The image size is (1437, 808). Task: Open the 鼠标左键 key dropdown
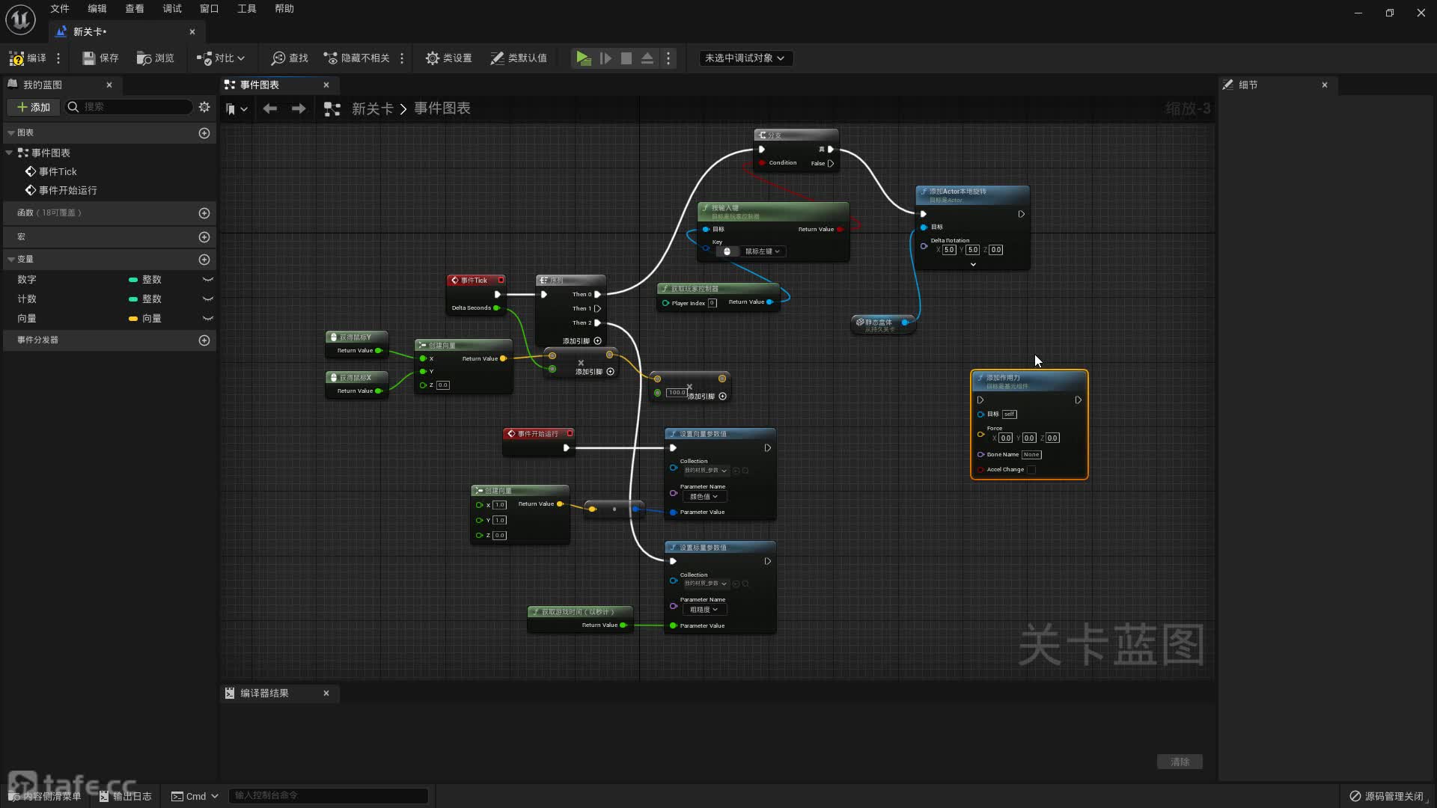pyautogui.click(x=763, y=251)
